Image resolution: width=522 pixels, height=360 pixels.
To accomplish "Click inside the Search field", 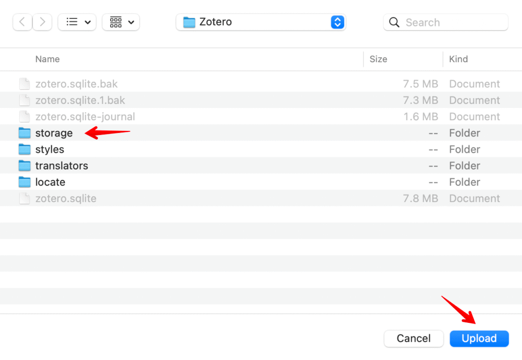I will coord(454,22).
